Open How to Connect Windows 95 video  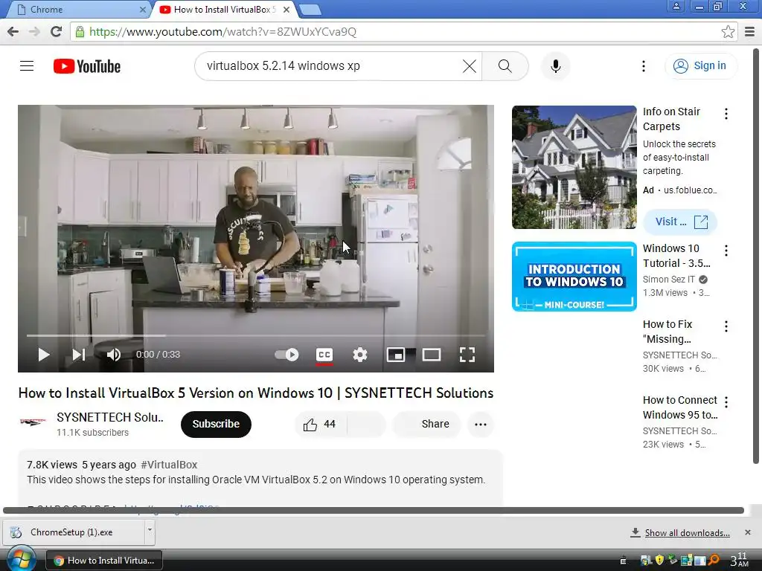point(680,407)
